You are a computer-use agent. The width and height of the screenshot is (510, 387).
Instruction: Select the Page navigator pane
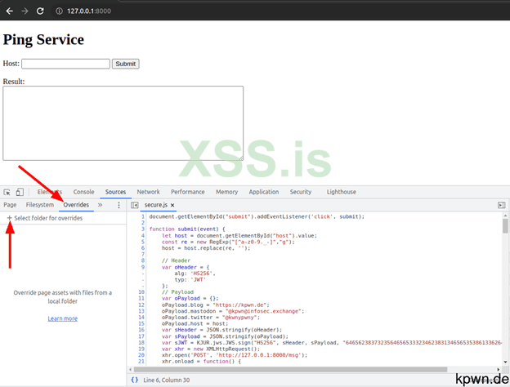10,205
